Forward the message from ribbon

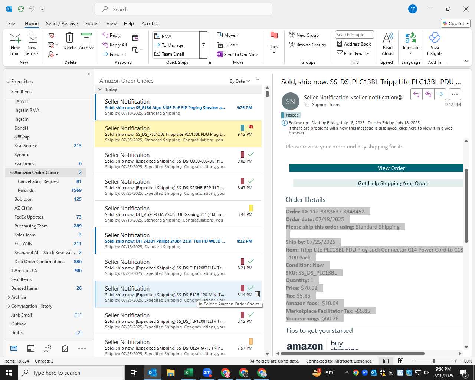[x=114, y=54]
